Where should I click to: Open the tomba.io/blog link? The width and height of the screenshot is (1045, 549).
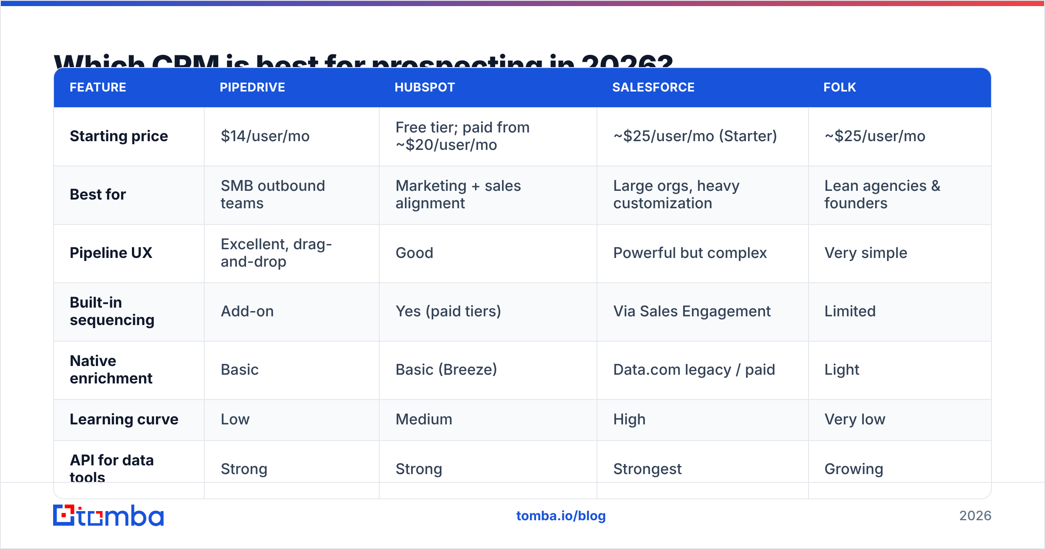pos(561,516)
